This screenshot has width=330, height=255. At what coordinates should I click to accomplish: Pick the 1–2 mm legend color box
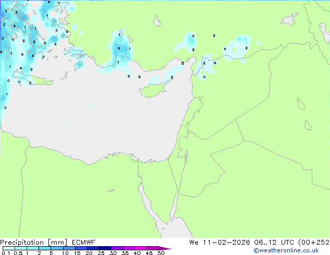(x=33, y=248)
